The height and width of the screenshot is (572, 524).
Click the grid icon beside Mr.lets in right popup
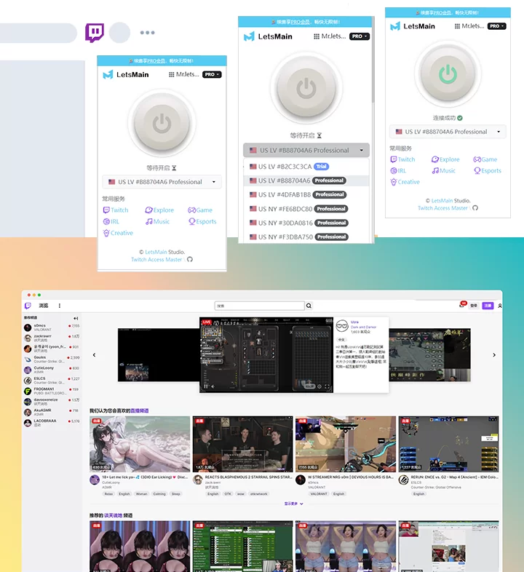point(457,26)
